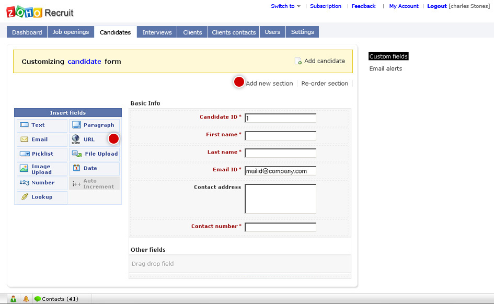Image resolution: width=494 pixels, height=304 pixels.
Task: Select the Text field icon
Action: (24, 125)
